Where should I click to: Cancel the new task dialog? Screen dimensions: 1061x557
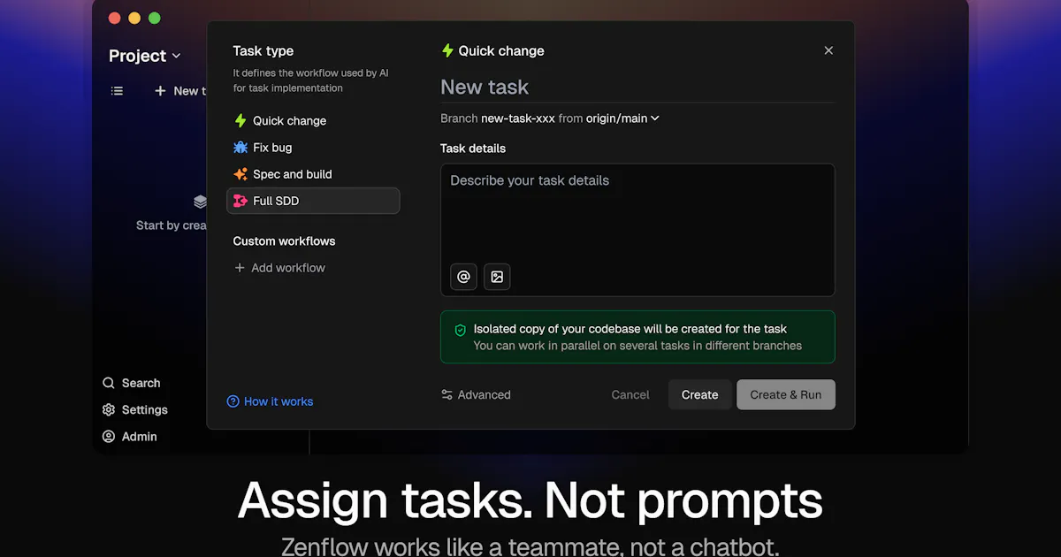click(x=630, y=395)
